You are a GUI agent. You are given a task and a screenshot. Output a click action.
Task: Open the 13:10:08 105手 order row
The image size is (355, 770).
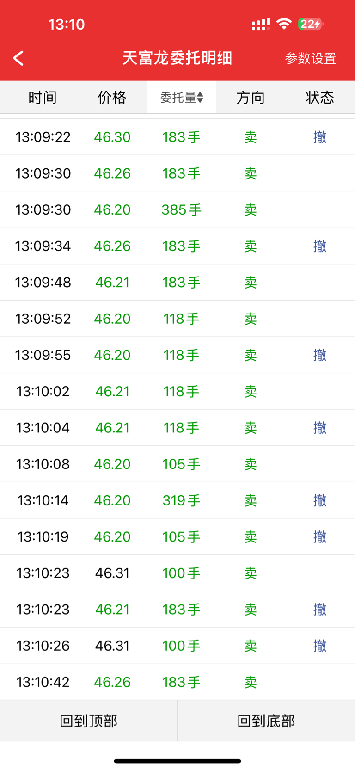[x=177, y=464]
